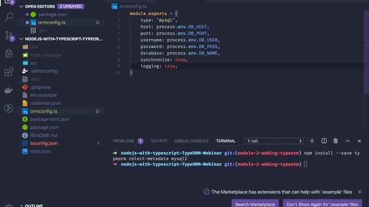Image resolution: width=369 pixels, height=207 pixels.
Task: Open the .gitignore file
Action: (x=40, y=87)
